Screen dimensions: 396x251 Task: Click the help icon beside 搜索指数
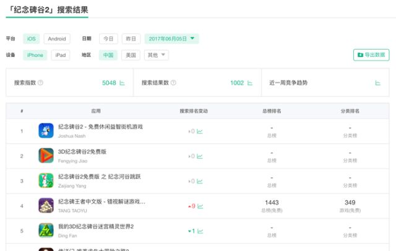tap(41, 83)
